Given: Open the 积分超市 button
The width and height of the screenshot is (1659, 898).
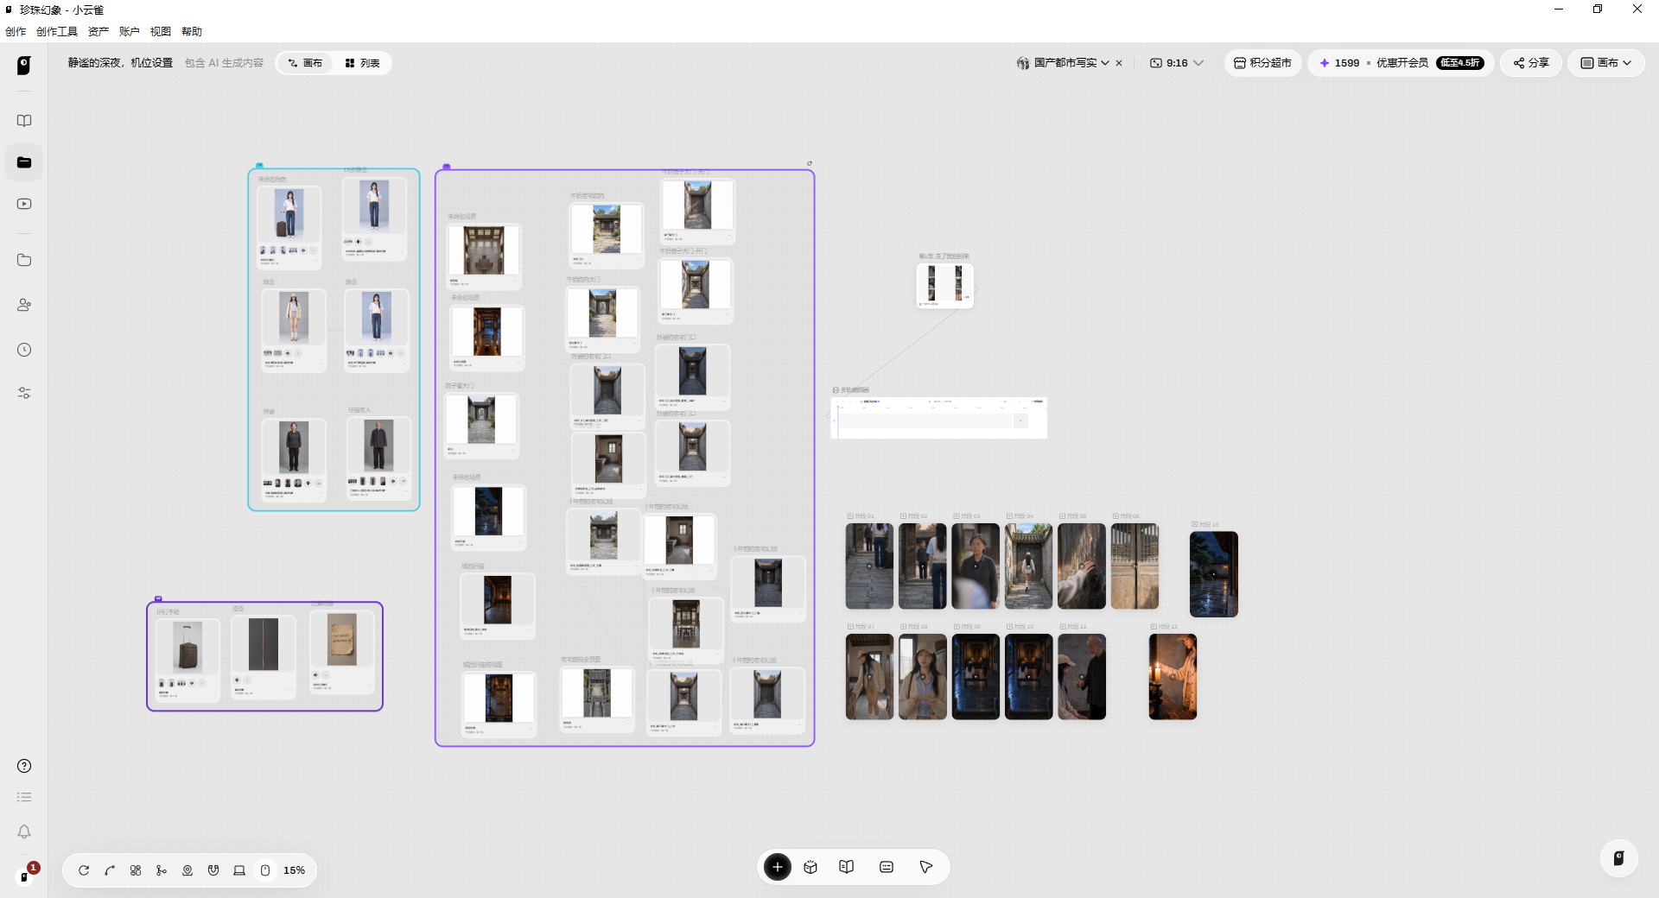Looking at the screenshot, I should point(1262,63).
